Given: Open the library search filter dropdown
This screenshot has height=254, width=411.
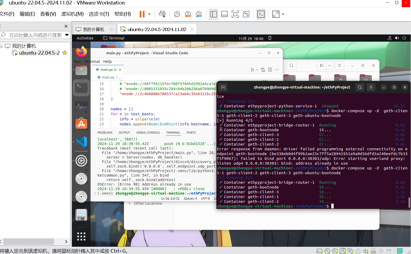Looking at the screenshot, I should coord(67,35).
